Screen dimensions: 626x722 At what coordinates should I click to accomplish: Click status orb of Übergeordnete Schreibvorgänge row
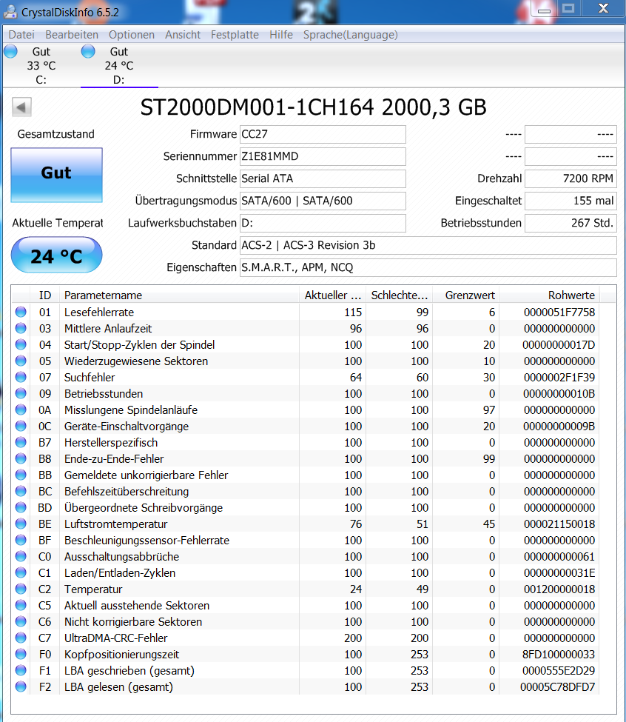[21, 507]
